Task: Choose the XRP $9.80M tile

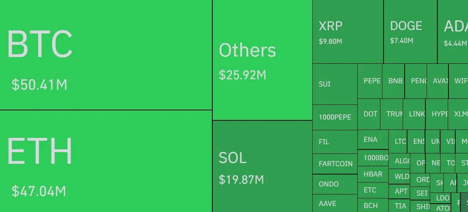Action: pos(348,31)
